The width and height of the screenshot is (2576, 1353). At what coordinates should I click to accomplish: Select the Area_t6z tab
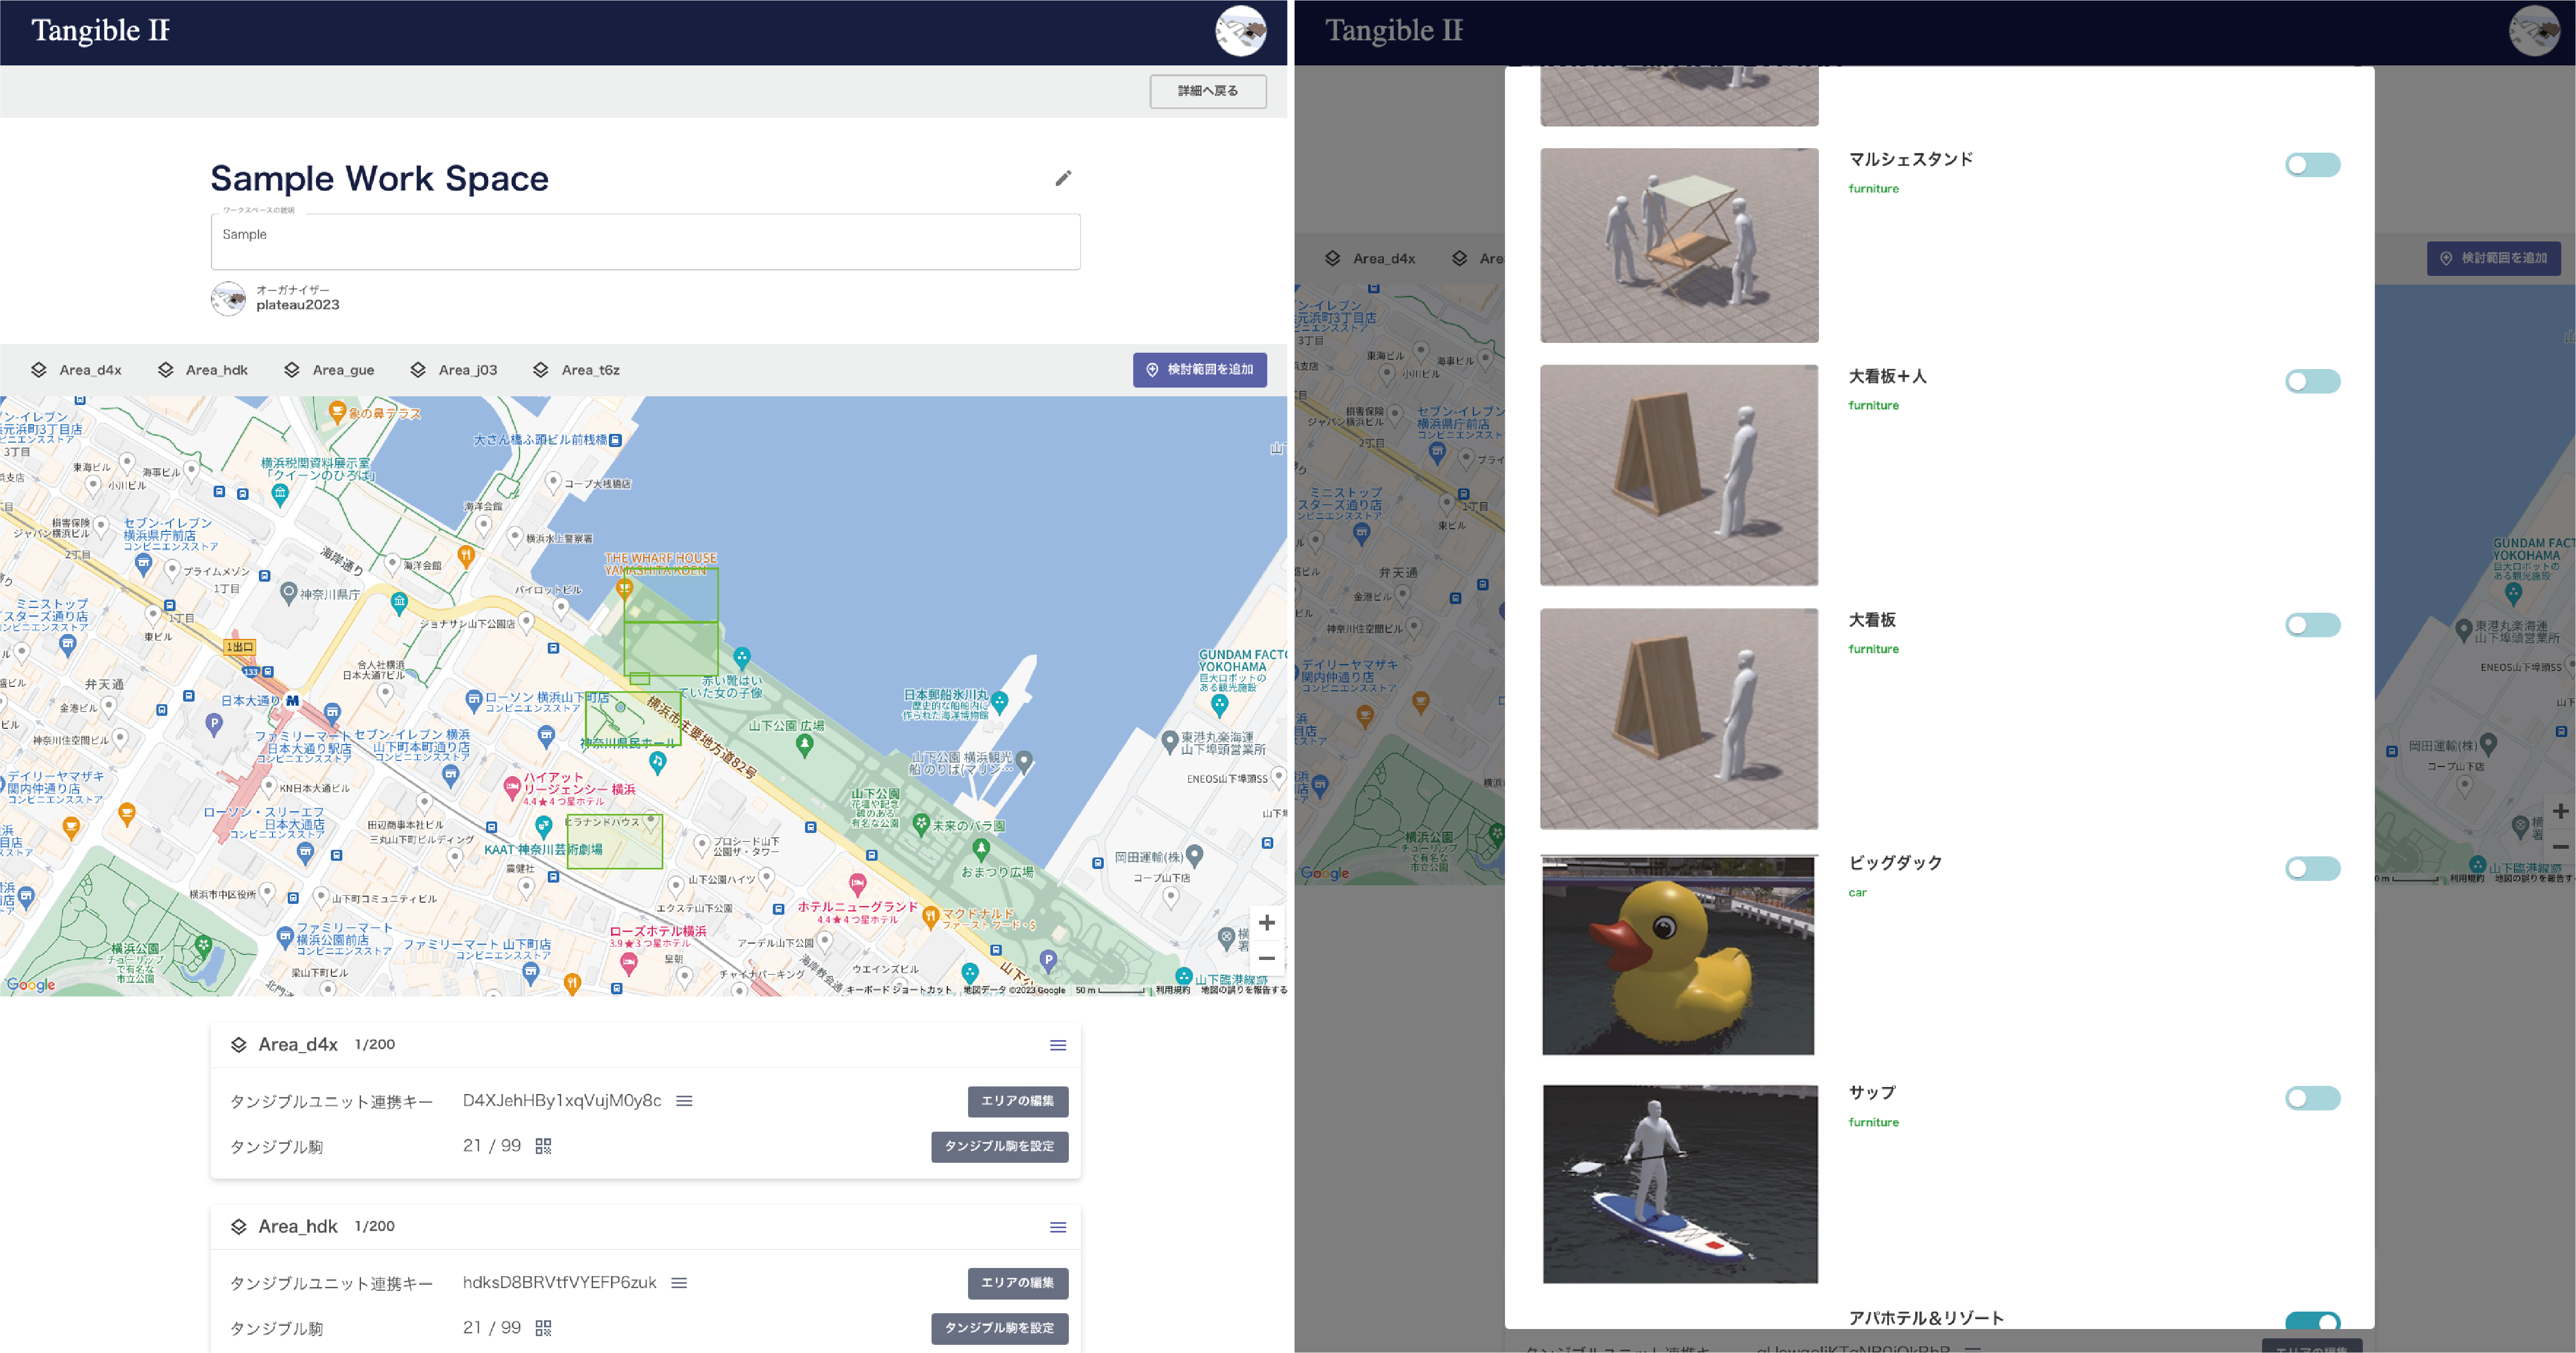click(x=577, y=370)
